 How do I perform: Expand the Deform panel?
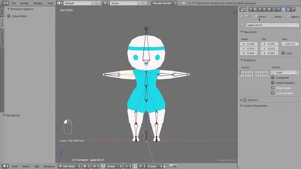click(241, 100)
